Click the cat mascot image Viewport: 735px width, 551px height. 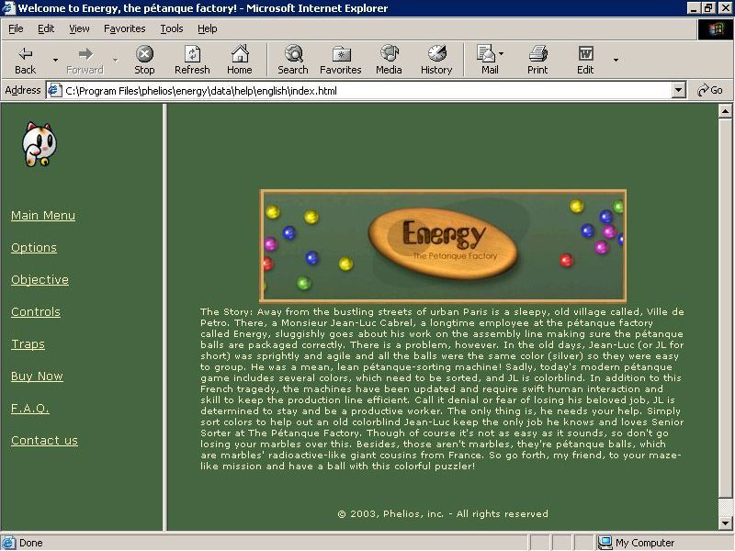tap(40, 145)
